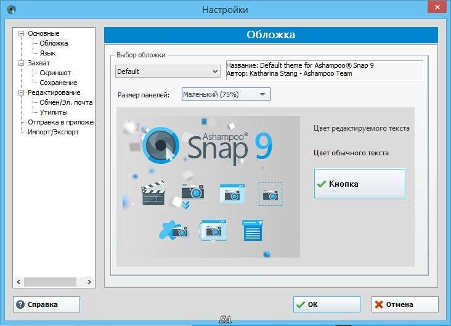Confirm settings with OK button
451x326 pixels.
[x=327, y=304]
